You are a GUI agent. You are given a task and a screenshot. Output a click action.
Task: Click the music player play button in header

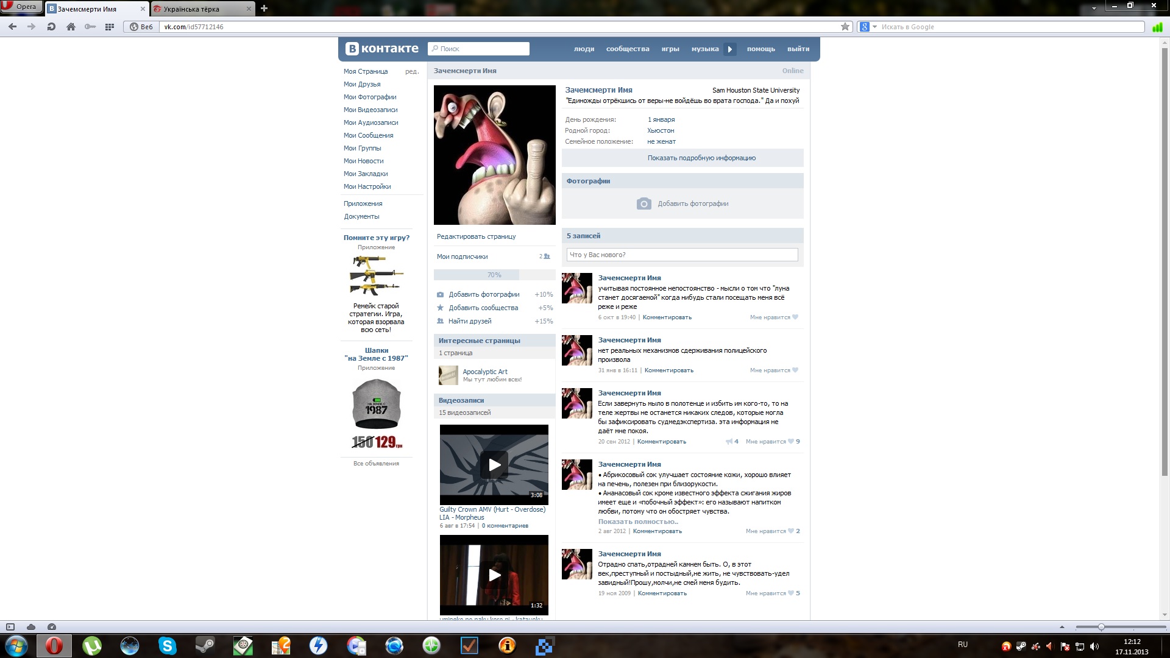click(730, 49)
